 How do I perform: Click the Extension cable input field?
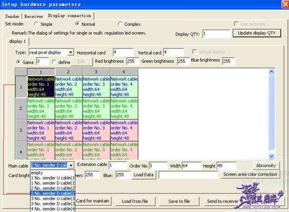click(118, 165)
